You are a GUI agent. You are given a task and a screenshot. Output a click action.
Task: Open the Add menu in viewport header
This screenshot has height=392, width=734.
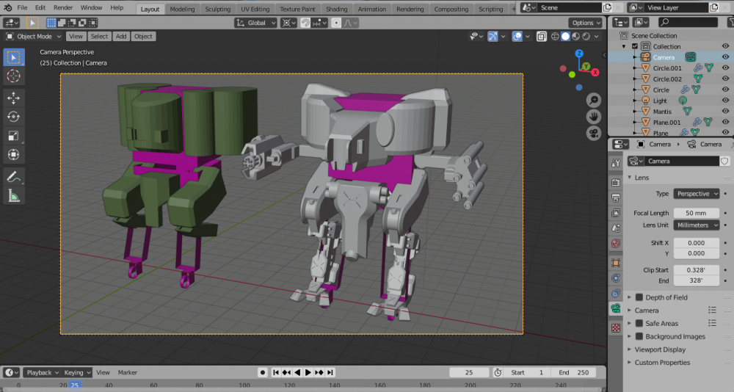point(121,36)
